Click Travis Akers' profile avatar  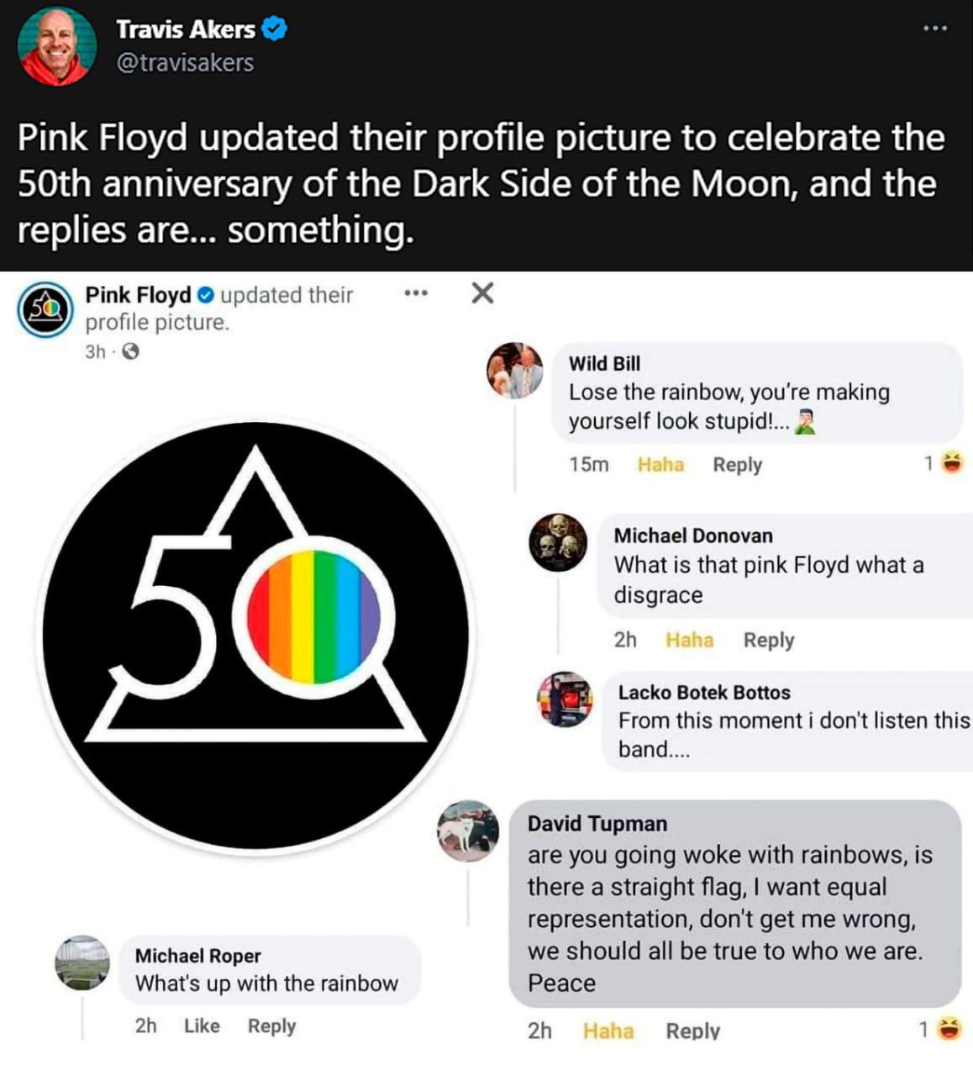57,46
